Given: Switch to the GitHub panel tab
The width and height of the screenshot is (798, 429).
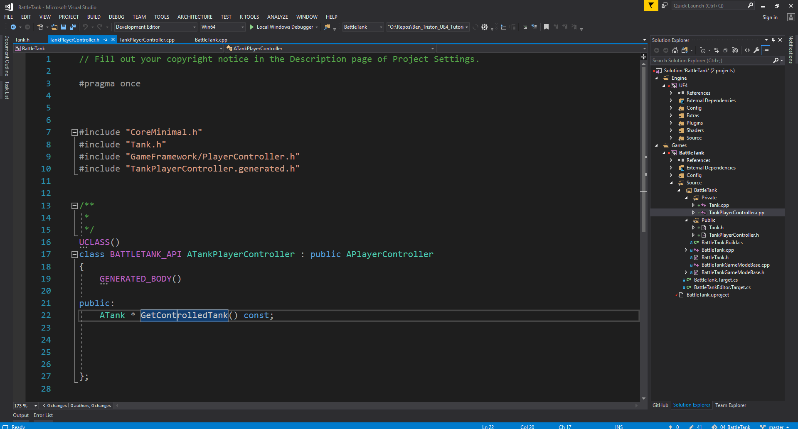Looking at the screenshot, I should coord(660,405).
